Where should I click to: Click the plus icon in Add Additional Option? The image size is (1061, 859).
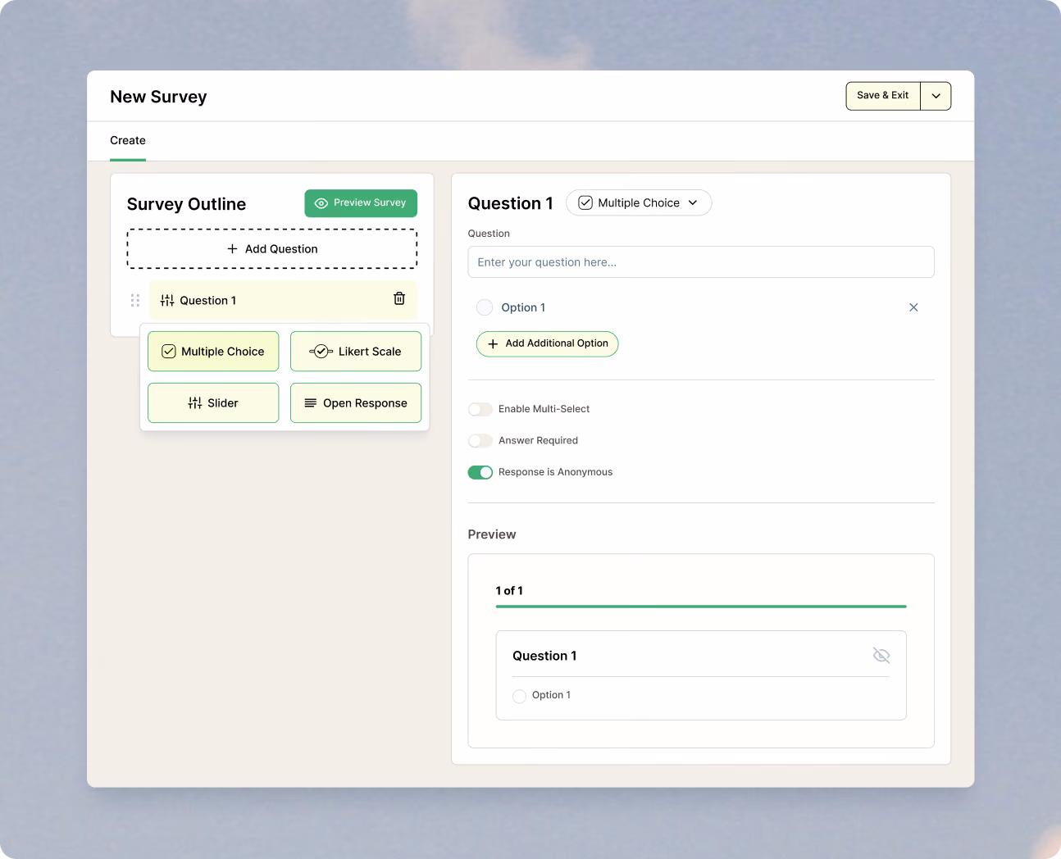[493, 344]
